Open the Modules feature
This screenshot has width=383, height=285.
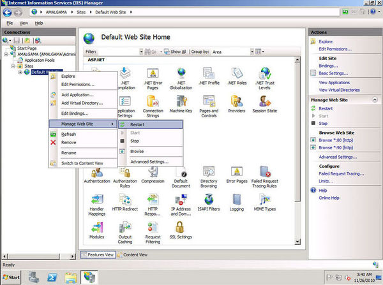pyautogui.click(x=97, y=230)
